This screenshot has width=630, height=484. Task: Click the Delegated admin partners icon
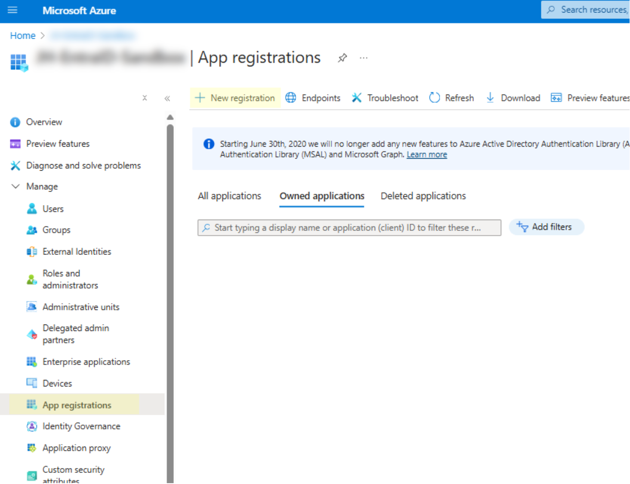click(x=32, y=334)
